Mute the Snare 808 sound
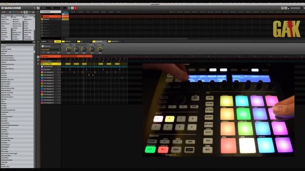The image size is (305, 171). pos(58,61)
